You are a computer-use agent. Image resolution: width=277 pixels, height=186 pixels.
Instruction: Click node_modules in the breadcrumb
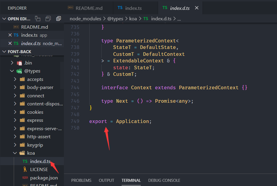85,19
